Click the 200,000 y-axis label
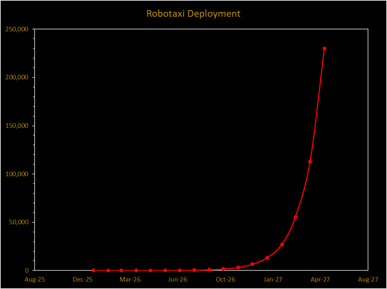Image resolution: width=387 pixels, height=289 pixels. click(x=17, y=77)
